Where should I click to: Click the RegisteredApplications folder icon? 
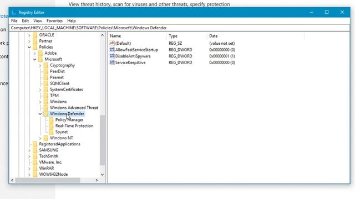[x=35, y=144]
